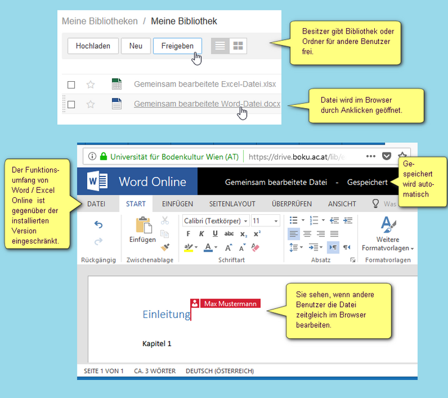Click the browser URL address field
Viewport: 448px width, 398px height.
[x=297, y=157]
